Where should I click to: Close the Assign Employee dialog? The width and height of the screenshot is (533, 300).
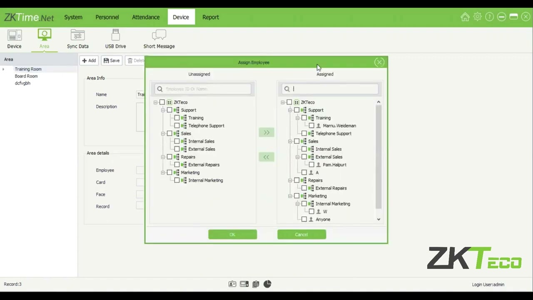point(379,62)
